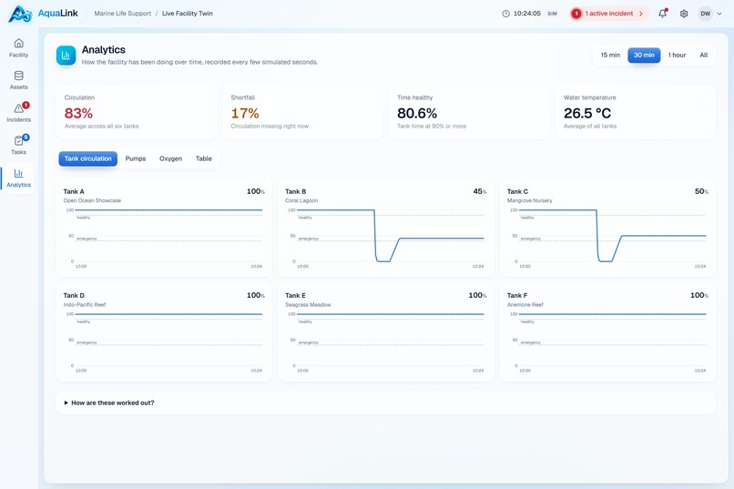Screen dimensions: 734x489
Task: Click Tank C's 50% value
Action: 702,191
